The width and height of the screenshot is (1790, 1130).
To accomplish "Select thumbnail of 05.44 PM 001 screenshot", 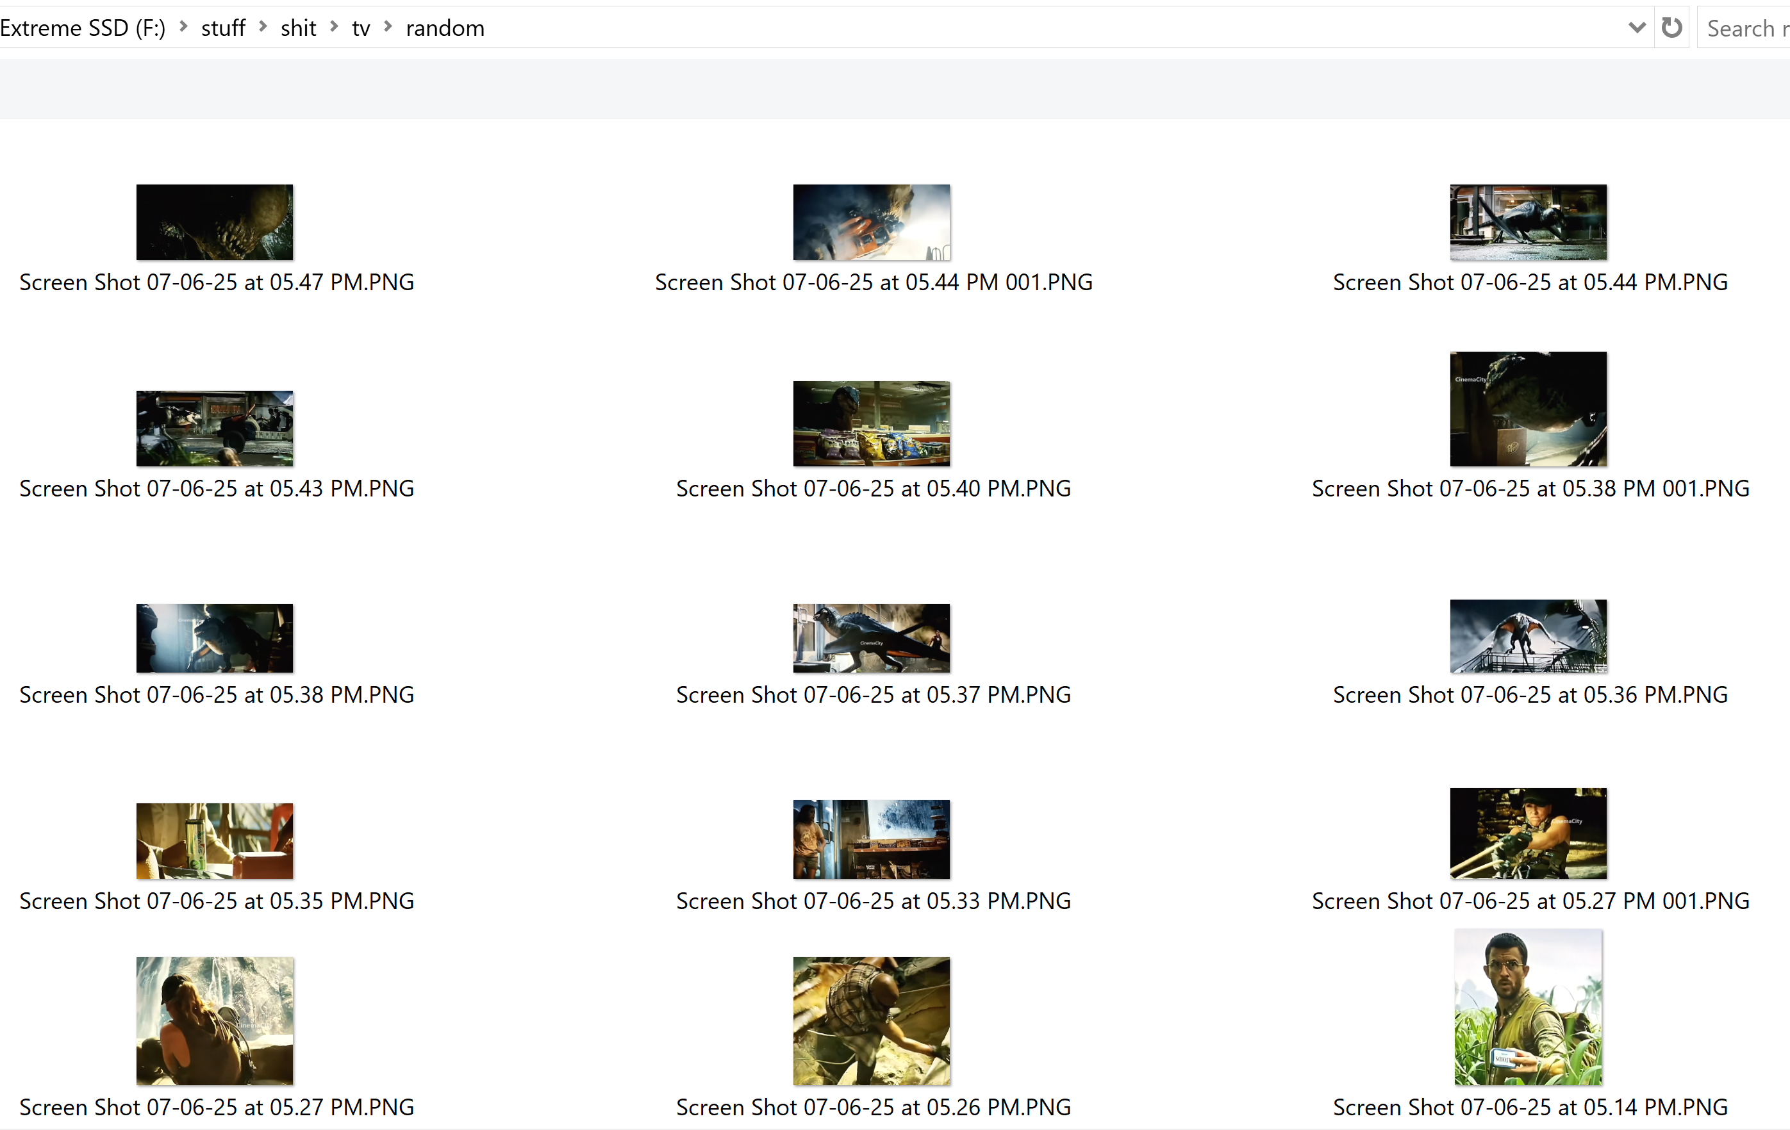I will 871,222.
